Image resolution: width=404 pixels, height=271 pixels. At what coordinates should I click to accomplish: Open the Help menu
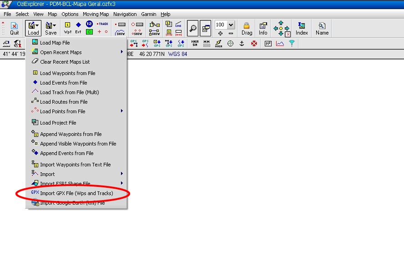[x=166, y=14]
